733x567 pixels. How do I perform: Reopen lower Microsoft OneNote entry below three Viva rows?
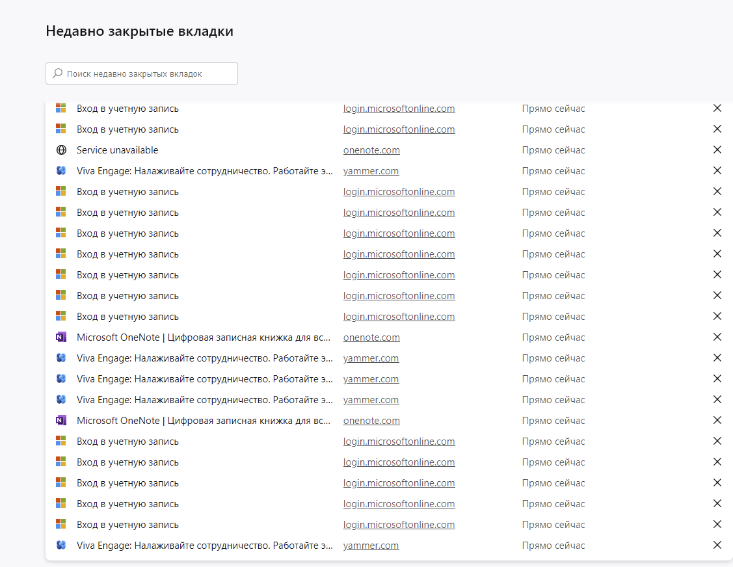tap(204, 420)
